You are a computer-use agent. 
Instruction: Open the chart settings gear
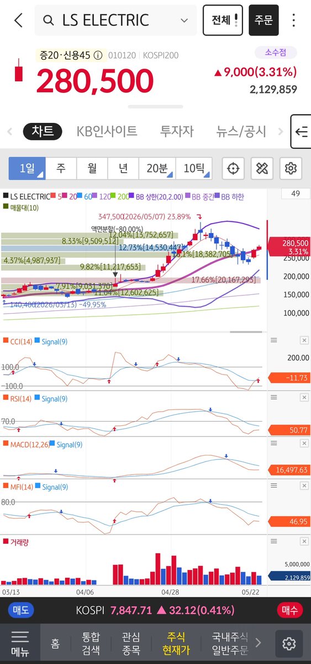(291, 168)
